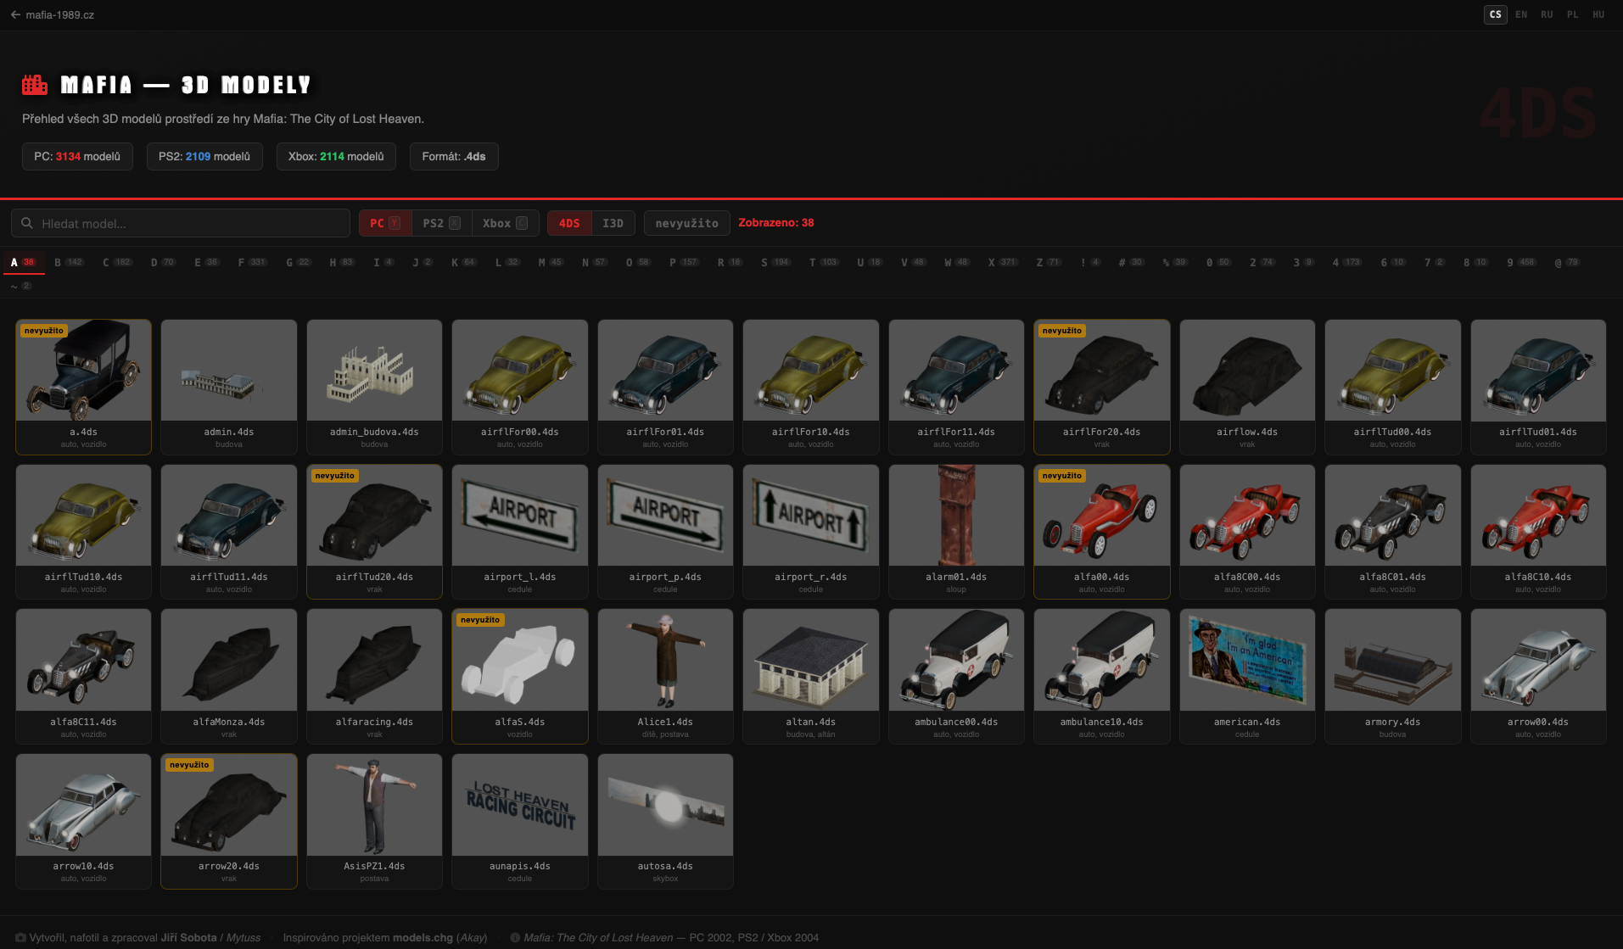Click the PS2 2109 modelů stat badge
The width and height of the screenshot is (1623, 949).
coord(204,156)
